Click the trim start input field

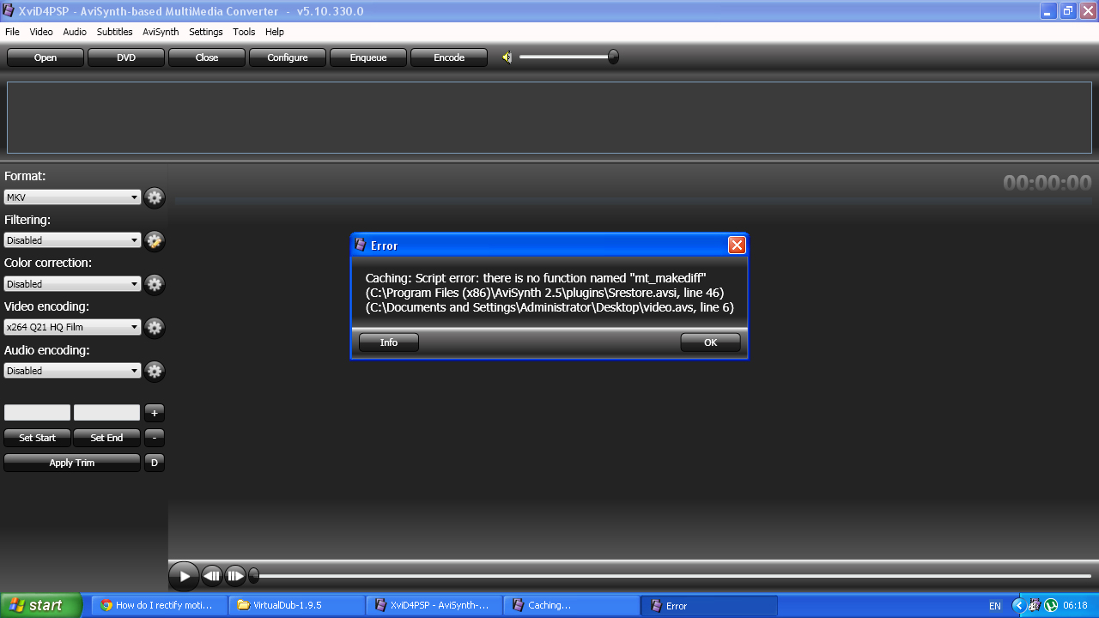(x=37, y=413)
